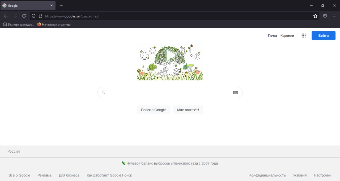This screenshot has height=181, width=340.
Task: Open the Конфиденциальность footer link
Action: (267, 175)
